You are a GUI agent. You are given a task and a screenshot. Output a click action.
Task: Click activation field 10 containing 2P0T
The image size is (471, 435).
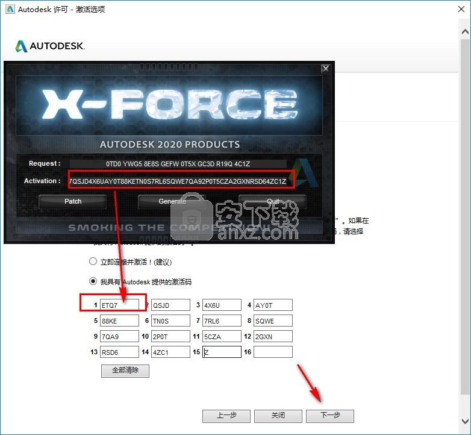(170, 336)
